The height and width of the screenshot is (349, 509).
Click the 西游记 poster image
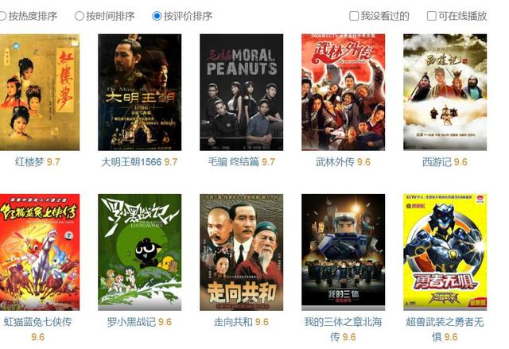[445, 92]
